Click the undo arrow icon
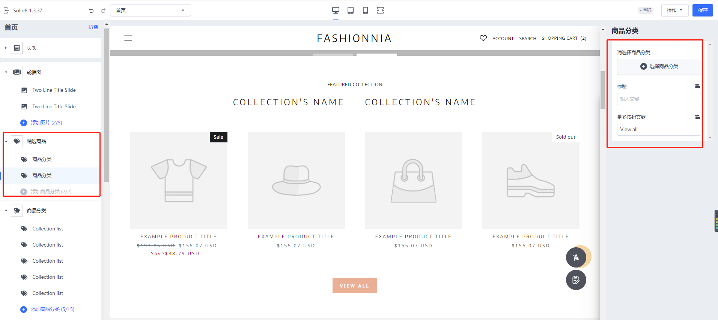The image size is (718, 320). coord(91,10)
